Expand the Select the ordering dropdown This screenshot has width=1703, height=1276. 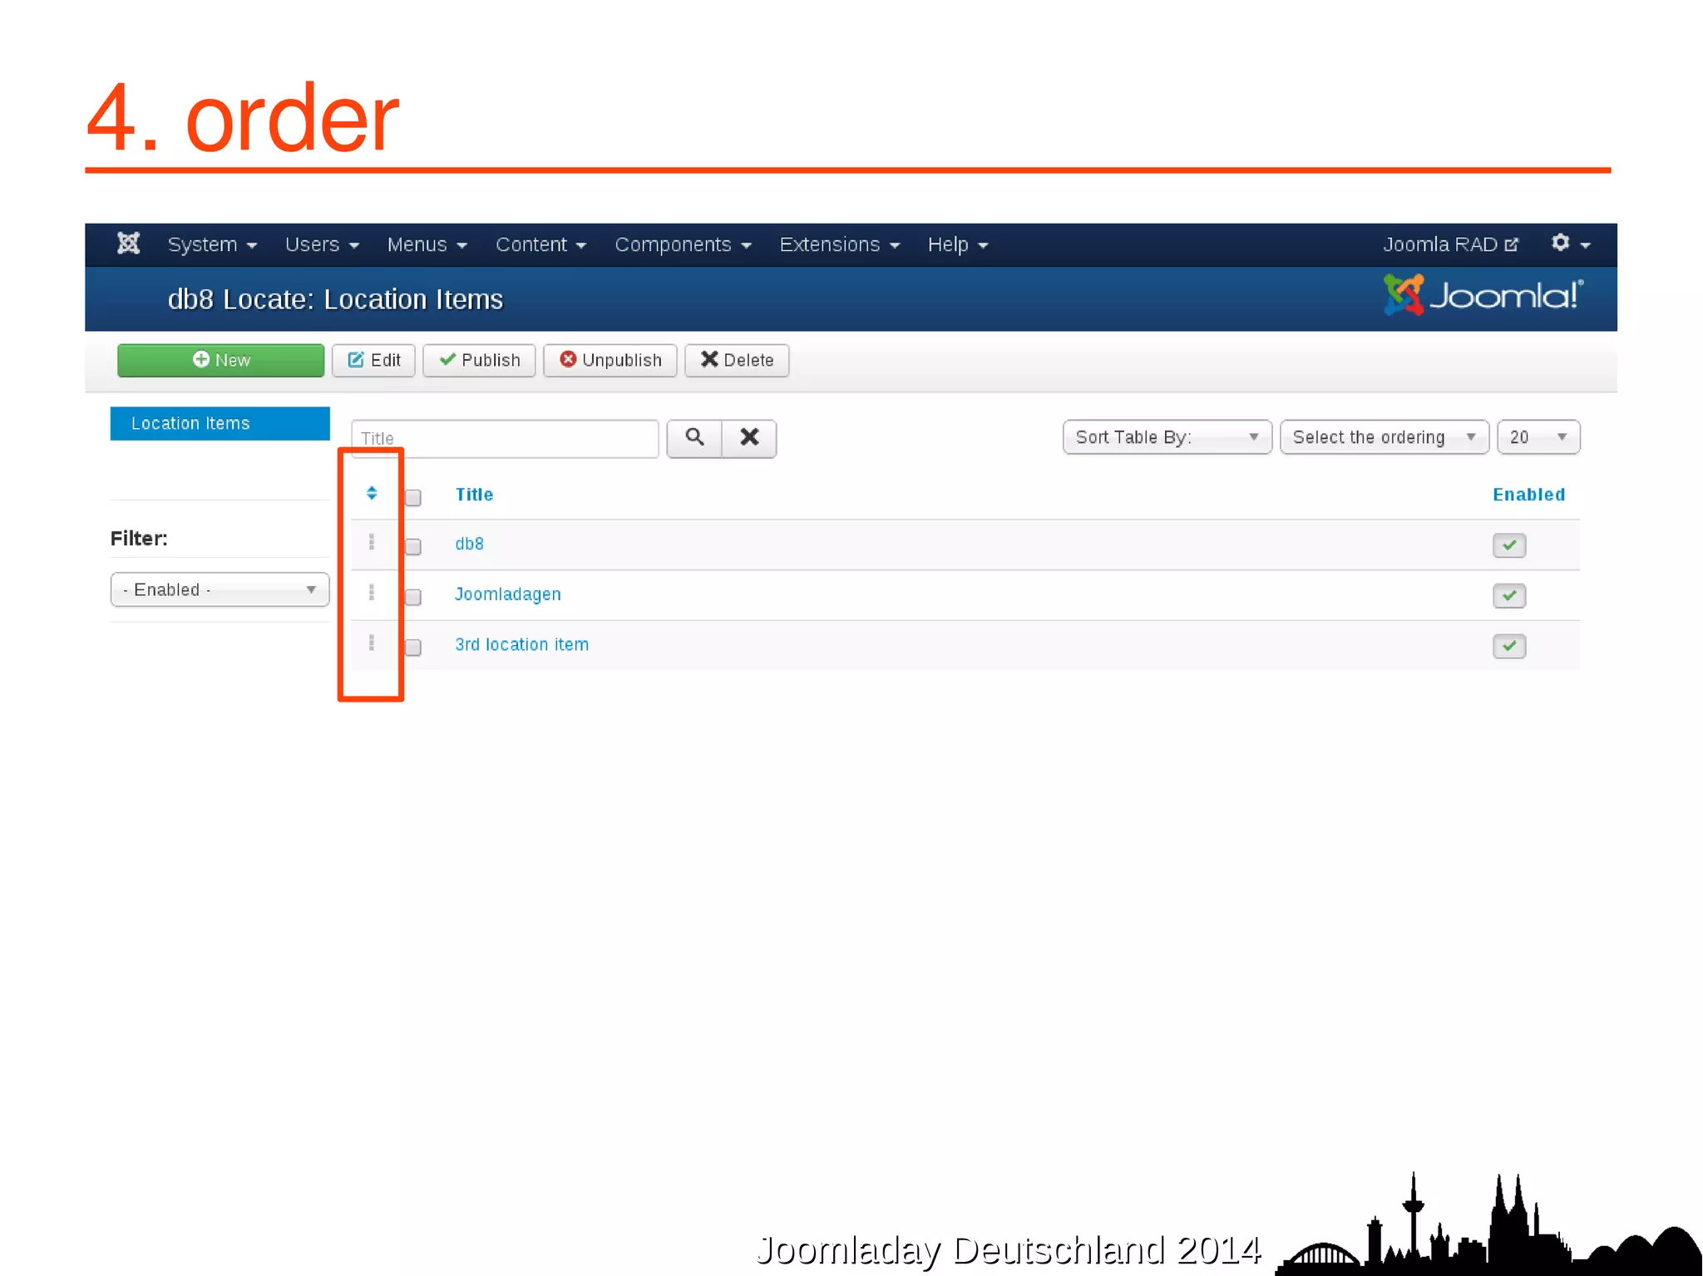pos(1384,437)
